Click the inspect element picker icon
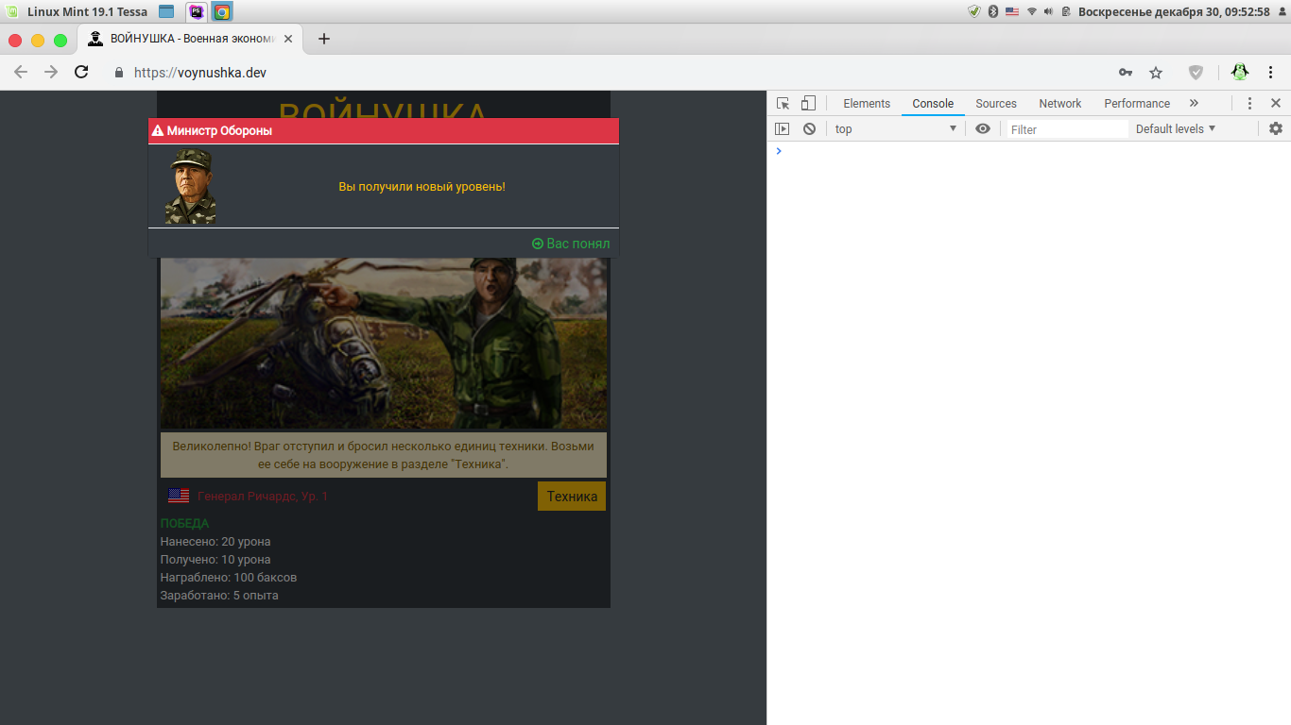Screen dimensions: 1291x725 (x=783, y=104)
